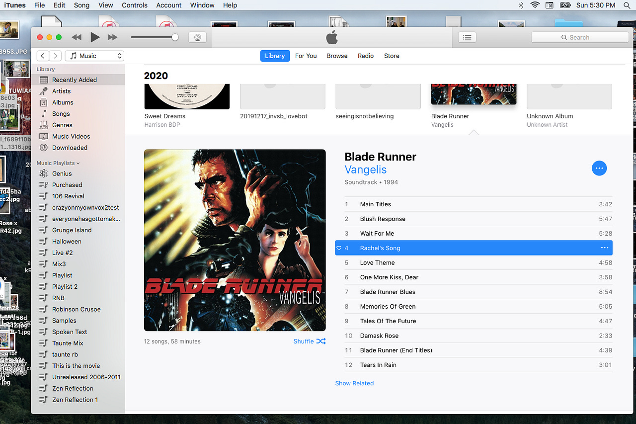Open Spotlight search in menu bar
This screenshot has height=424, width=636.
[x=626, y=5]
